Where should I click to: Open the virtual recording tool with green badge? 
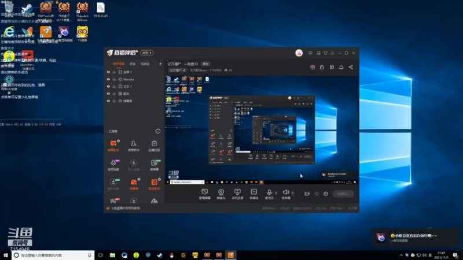[113, 184]
